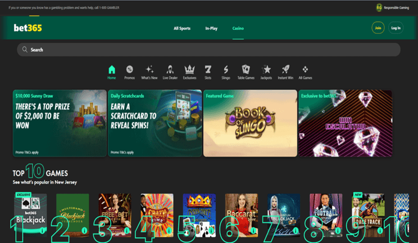The image size is (418, 243).
Task: Open the Responsible Gaming link
Action: pyautogui.click(x=396, y=8)
